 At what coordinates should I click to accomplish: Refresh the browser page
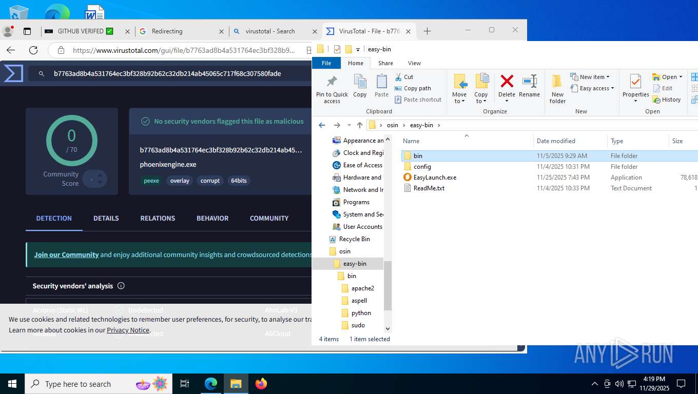click(x=33, y=50)
